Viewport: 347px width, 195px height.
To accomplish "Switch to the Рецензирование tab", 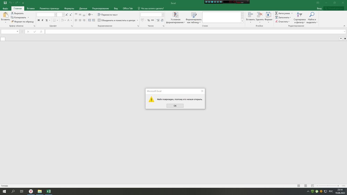I will pos(101,8).
